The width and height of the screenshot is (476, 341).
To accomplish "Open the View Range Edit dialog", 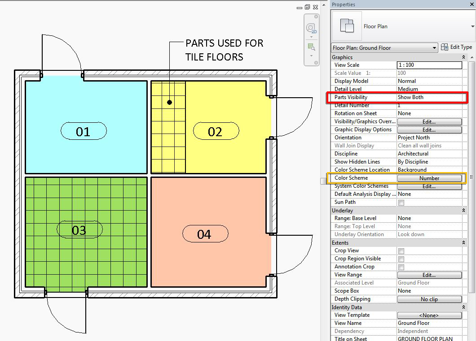I will click(429, 275).
